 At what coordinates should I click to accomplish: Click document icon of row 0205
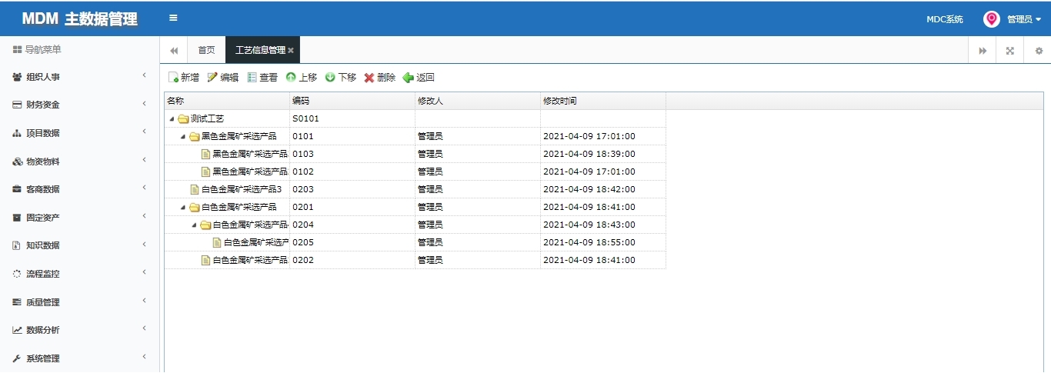[x=217, y=242]
